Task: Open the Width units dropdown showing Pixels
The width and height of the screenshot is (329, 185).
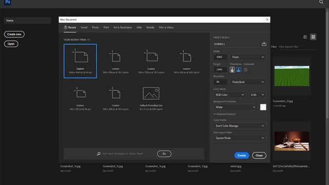Action: (x=248, y=57)
